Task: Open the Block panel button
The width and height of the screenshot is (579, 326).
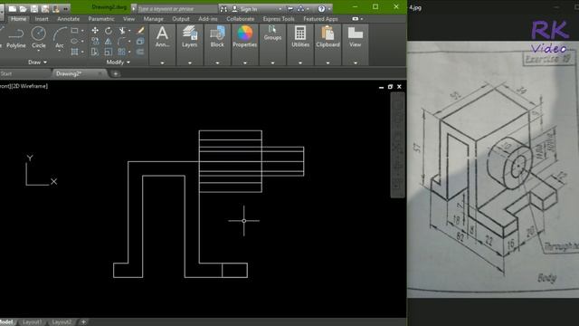Action: tap(217, 37)
